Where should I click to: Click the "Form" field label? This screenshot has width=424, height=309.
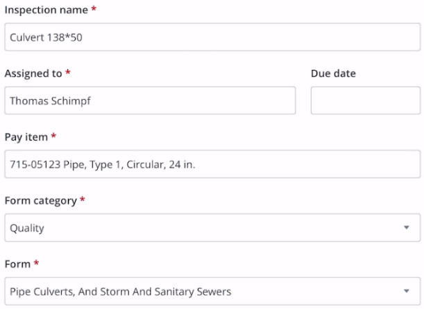click(x=17, y=264)
